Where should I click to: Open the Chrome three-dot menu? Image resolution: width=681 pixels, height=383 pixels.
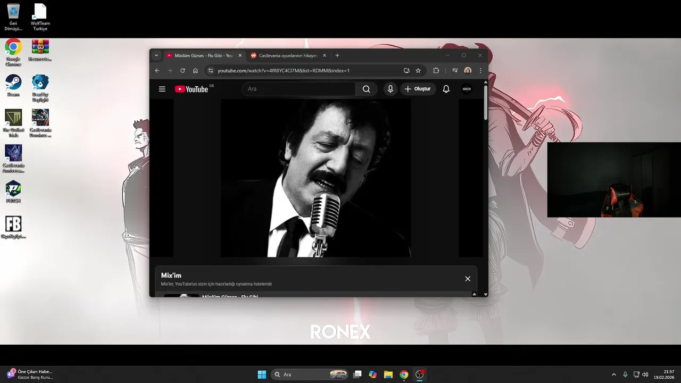click(480, 70)
